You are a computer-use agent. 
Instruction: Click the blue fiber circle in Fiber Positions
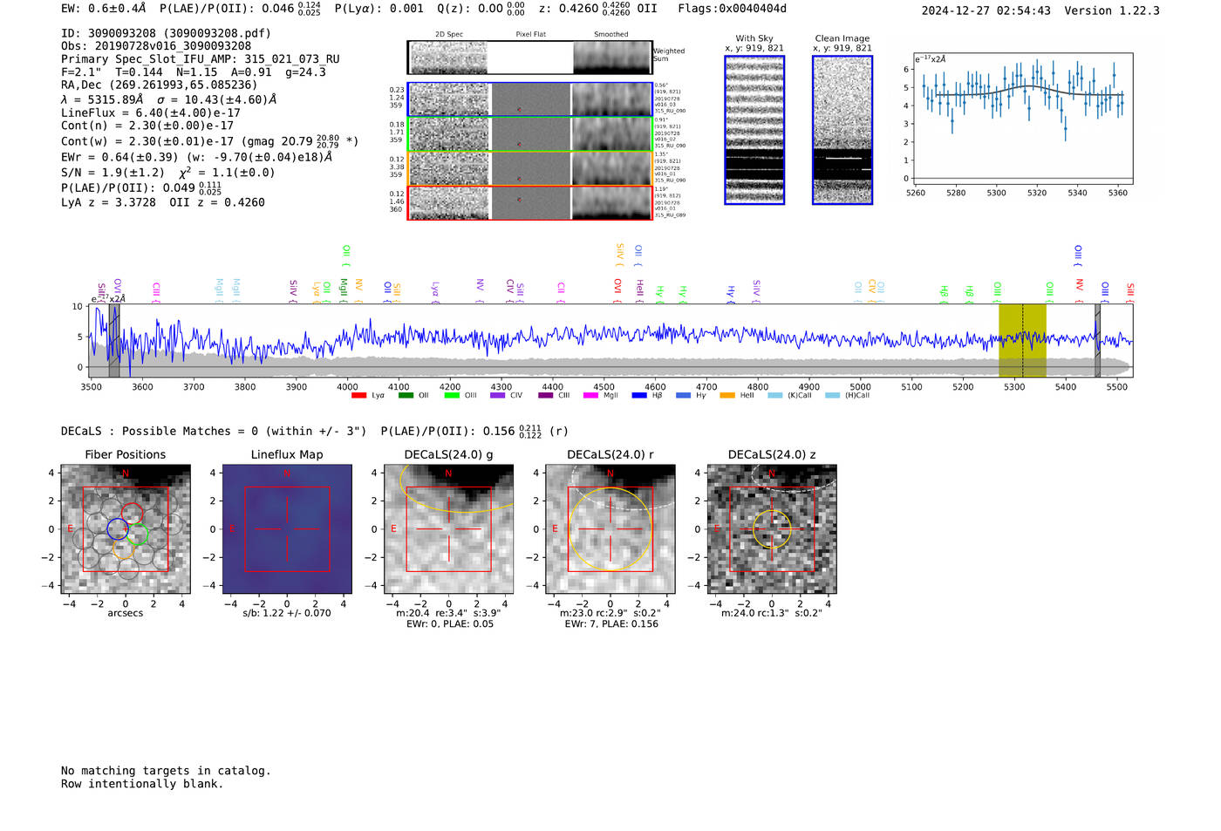tap(118, 528)
